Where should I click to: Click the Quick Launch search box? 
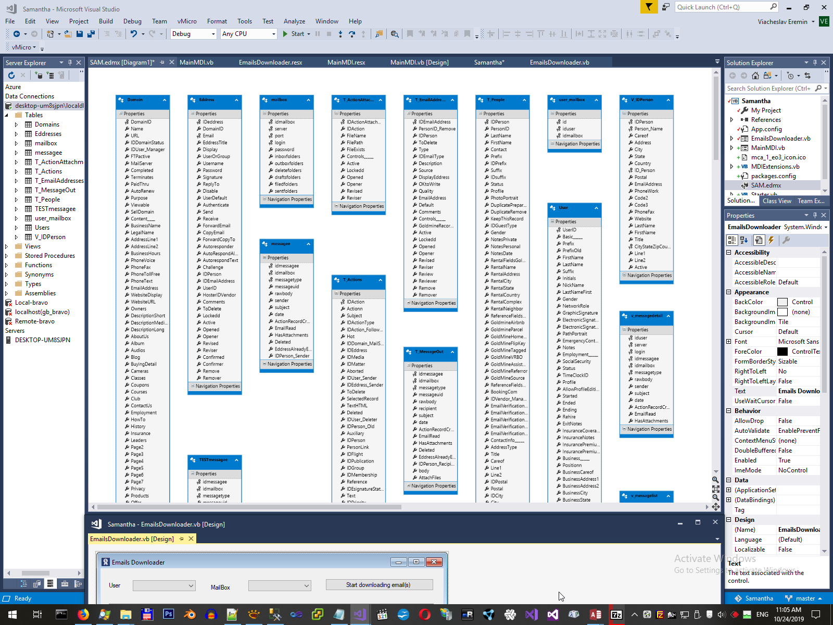click(727, 7)
